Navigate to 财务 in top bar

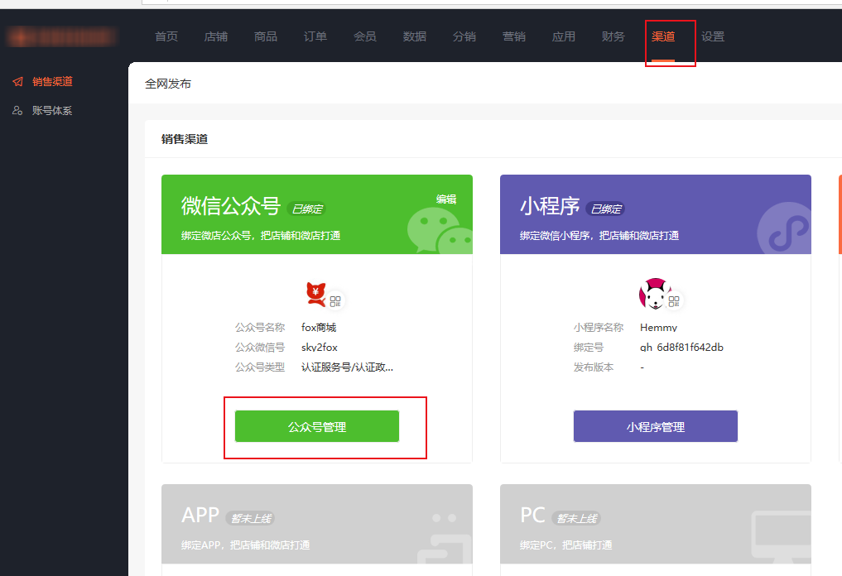click(x=613, y=36)
